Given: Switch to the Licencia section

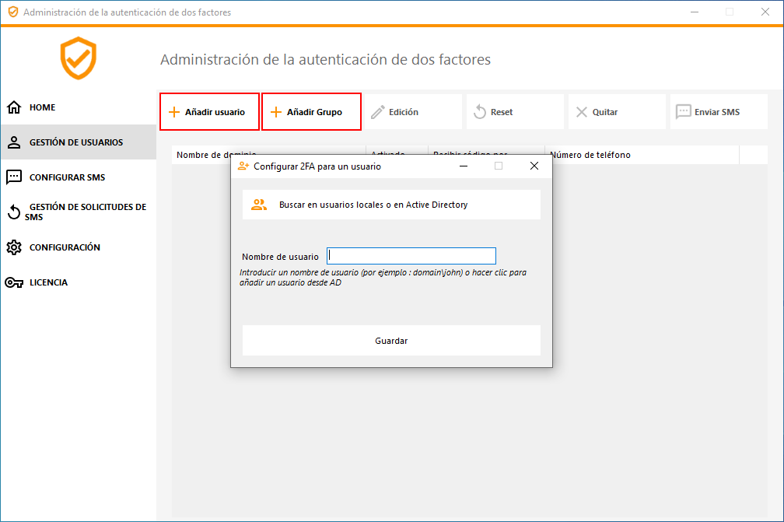Looking at the screenshot, I should pos(47,282).
